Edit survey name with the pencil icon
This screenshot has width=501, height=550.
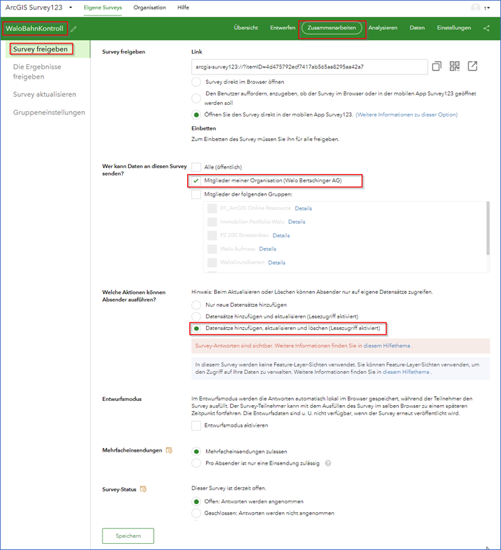pyautogui.click(x=73, y=29)
